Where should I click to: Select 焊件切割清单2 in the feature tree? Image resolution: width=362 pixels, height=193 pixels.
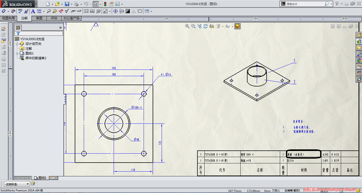coord(36,58)
